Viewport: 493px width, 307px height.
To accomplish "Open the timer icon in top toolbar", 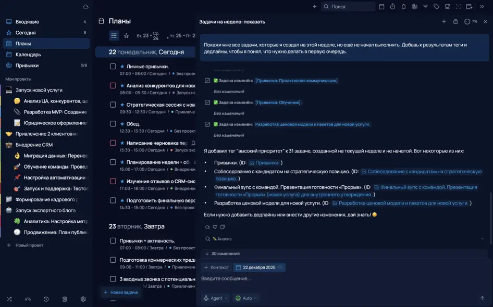I will tap(392, 7).
